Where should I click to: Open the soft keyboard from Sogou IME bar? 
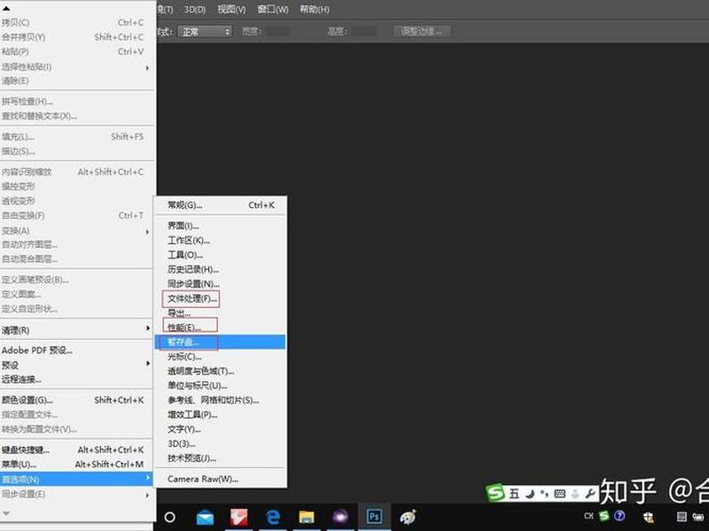pyautogui.click(x=560, y=494)
